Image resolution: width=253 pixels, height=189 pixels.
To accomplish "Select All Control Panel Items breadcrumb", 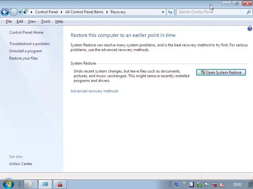I will click(x=84, y=12).
